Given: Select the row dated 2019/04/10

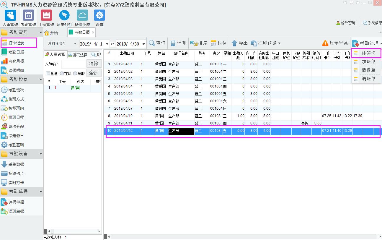Looking at the screenshot, I should 243,116.
